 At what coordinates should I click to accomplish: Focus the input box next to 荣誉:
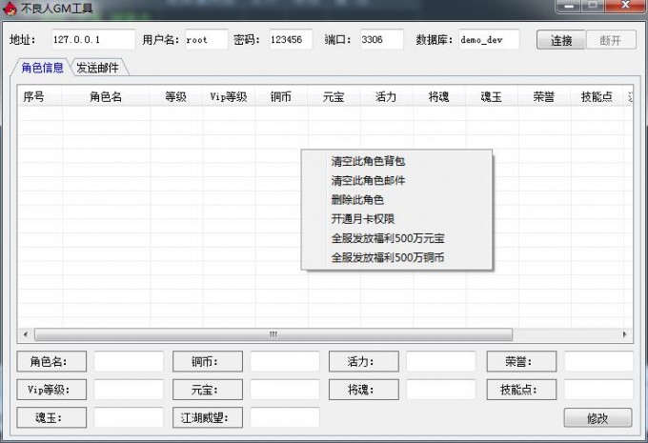pyautogui.click(x=598, y=362)
